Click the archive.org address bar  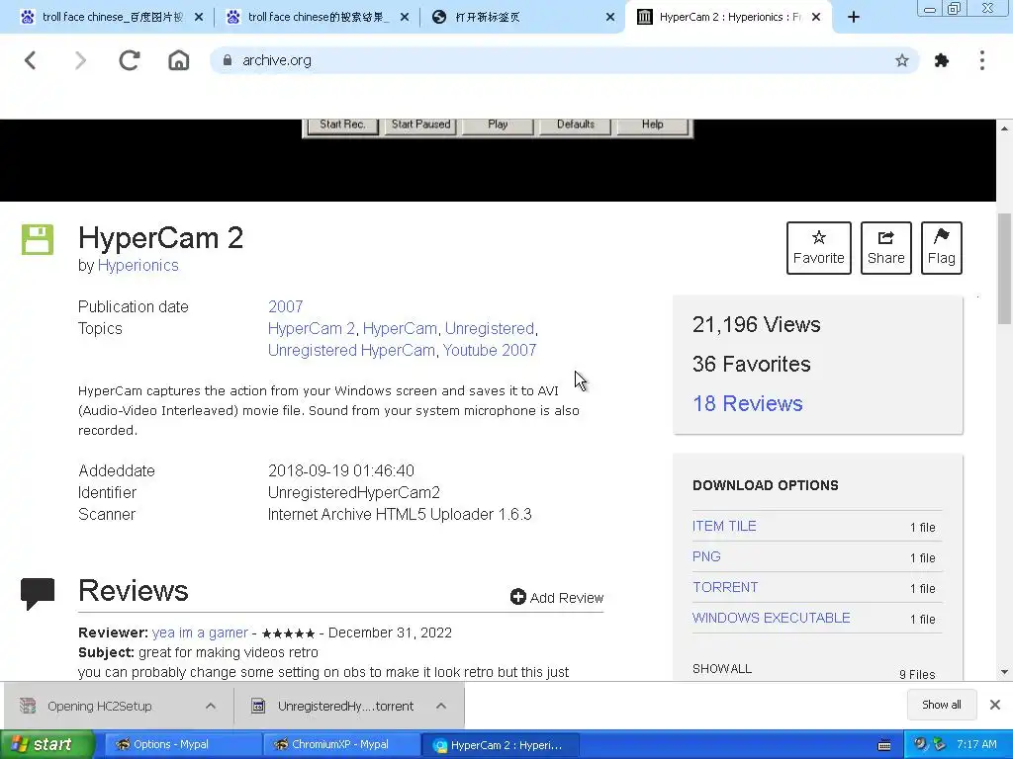562,60
